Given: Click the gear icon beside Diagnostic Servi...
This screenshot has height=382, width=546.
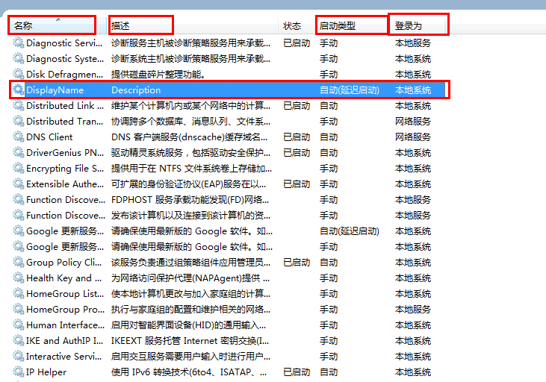Looking at the screenshot, I should (19, 43).
